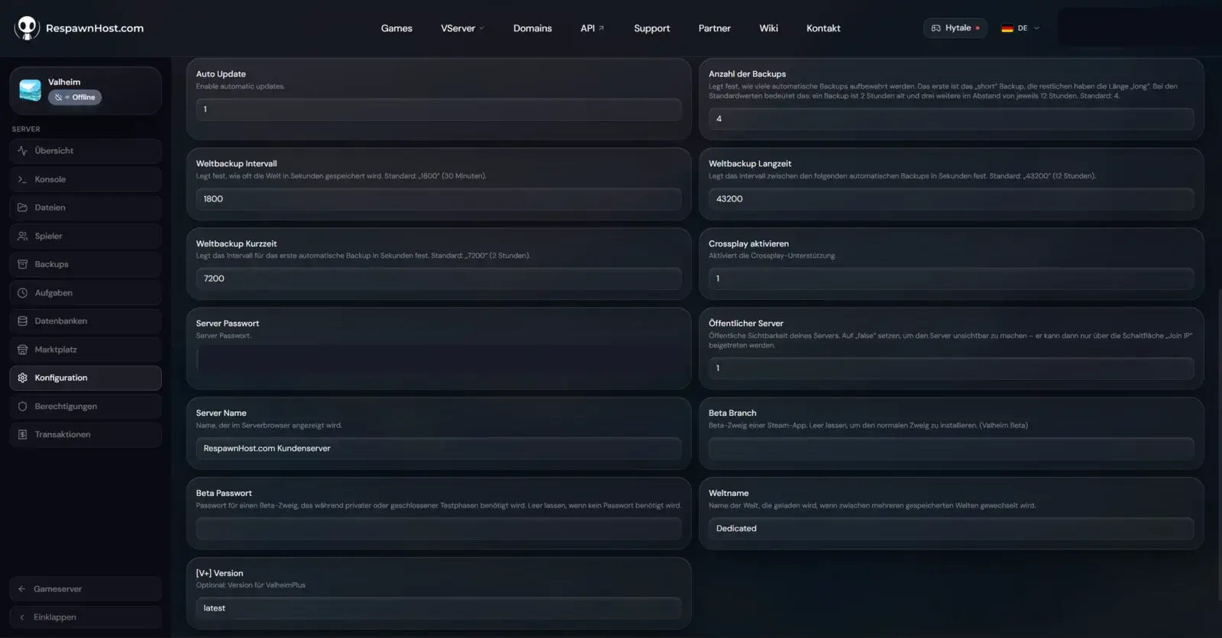The image size is (1222, 638).
Task: Click the Beta Branch input field
Action: pyautogui.click(x=951, y=449)
